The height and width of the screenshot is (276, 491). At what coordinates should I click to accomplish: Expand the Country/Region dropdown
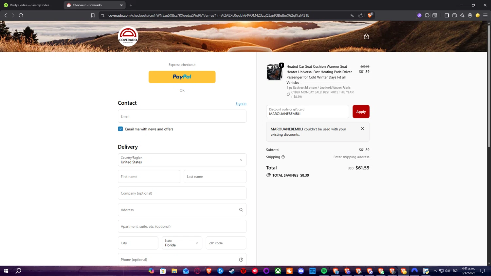(182, 160)
